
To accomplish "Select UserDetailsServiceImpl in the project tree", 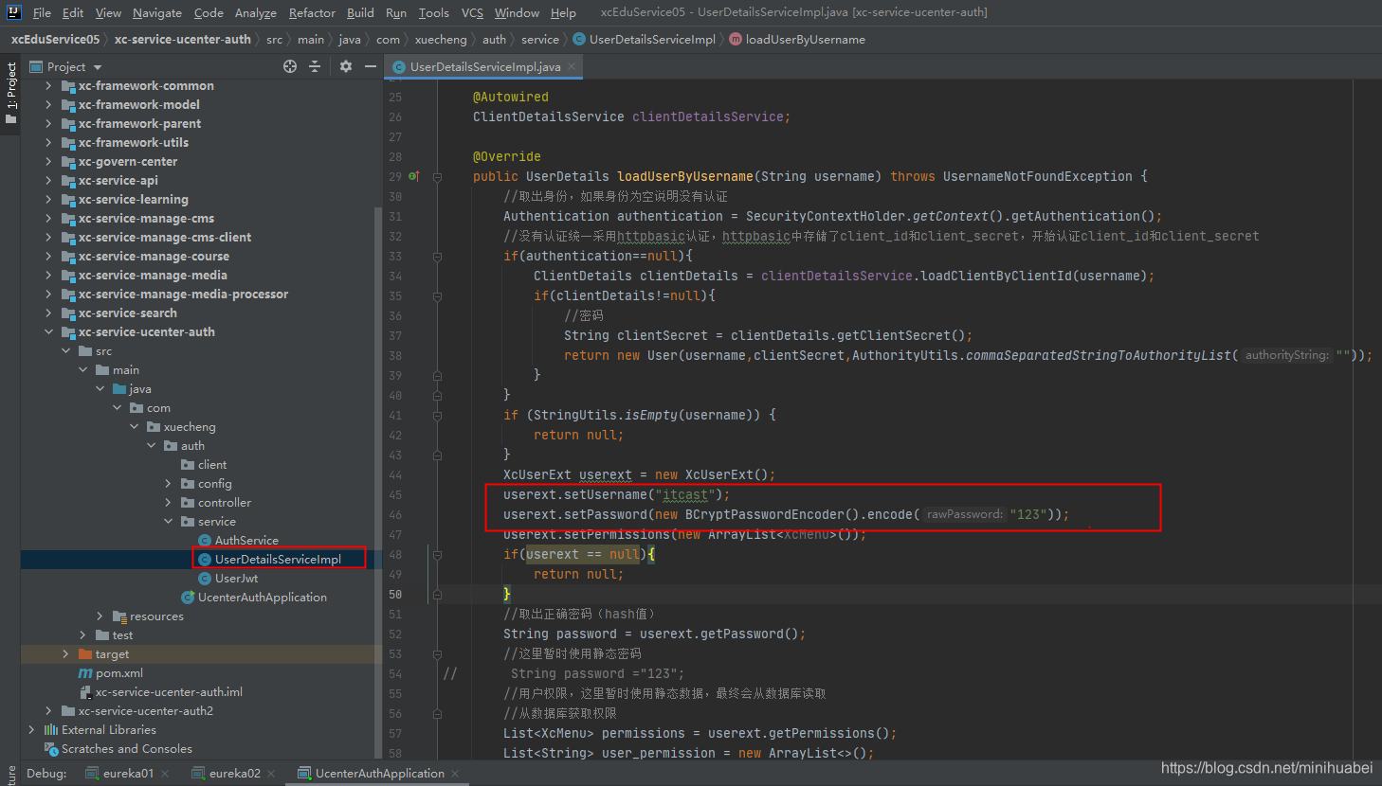I will pos(278,559).
